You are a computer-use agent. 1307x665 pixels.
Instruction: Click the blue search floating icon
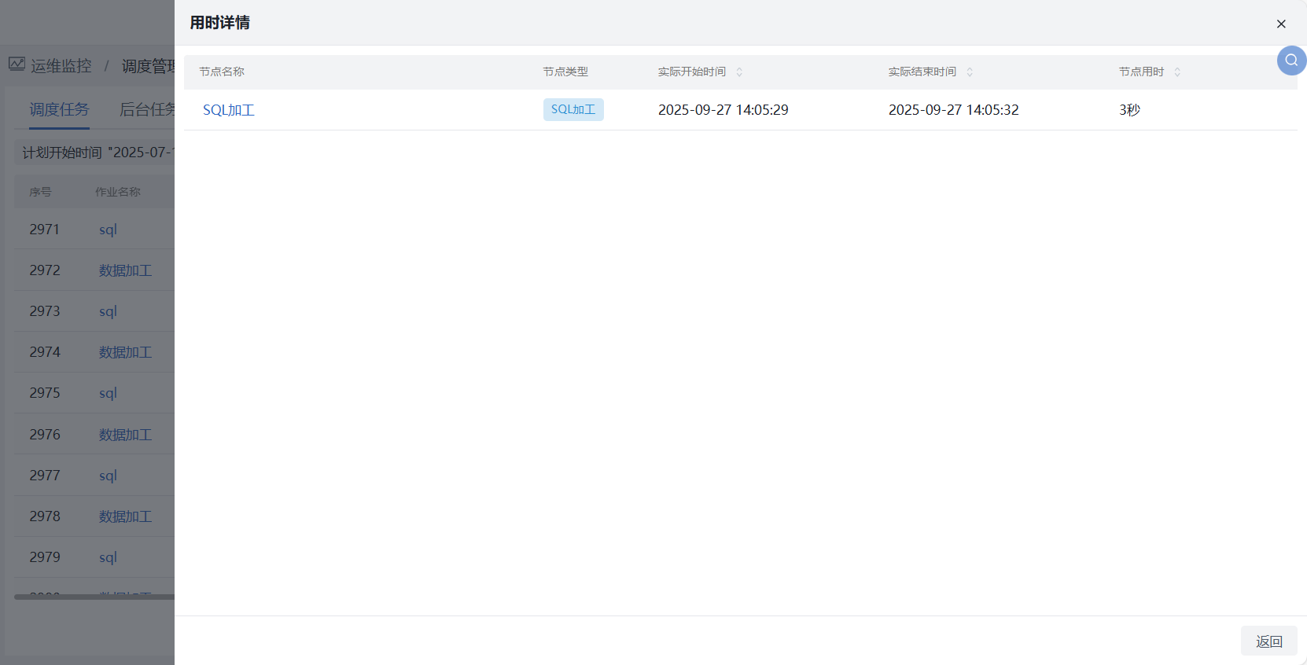[1291, 61]
